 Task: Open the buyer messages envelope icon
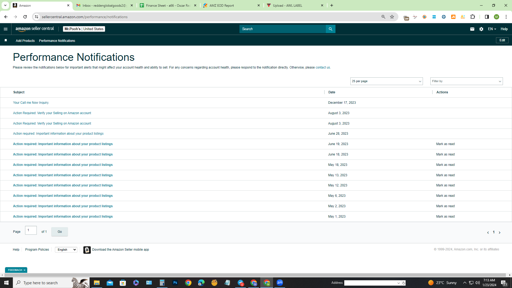coord(472,29)
